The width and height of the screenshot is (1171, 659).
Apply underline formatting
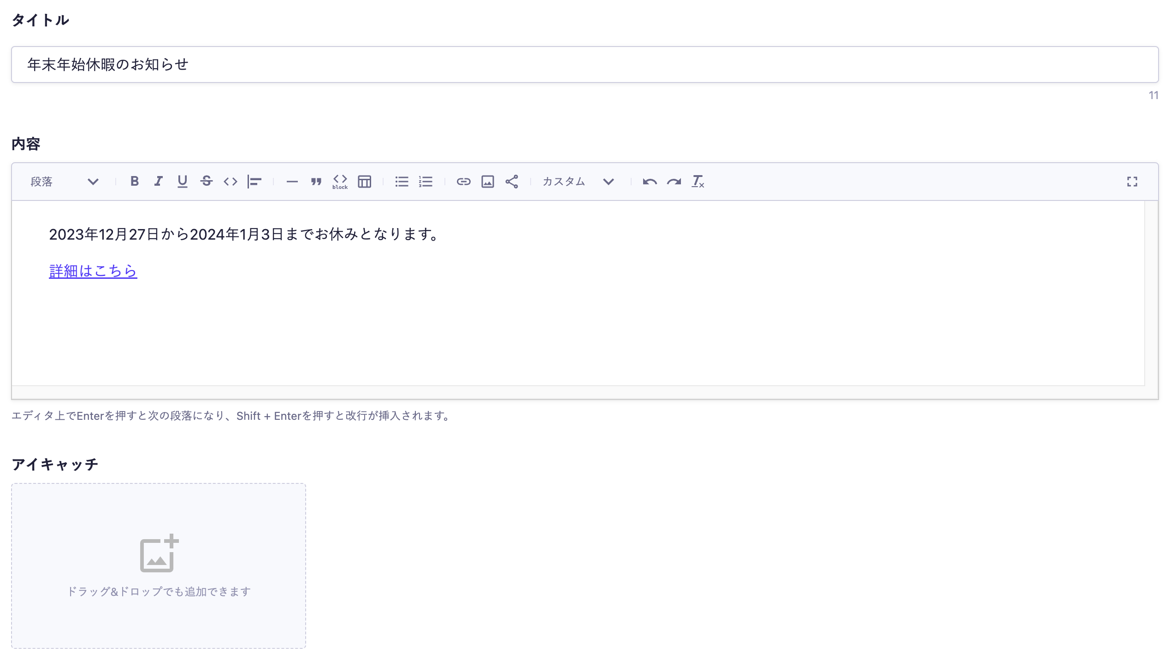[x=183, y=182]
